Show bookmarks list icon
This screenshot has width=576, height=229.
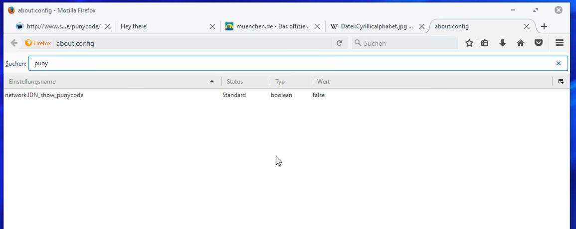click(x=485, y=43)
